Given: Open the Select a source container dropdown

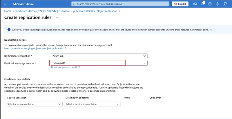Looking at the screenshot, I should coord(34,104).
